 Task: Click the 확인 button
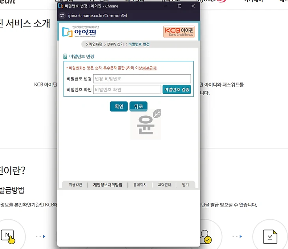[x=119, y=106]
